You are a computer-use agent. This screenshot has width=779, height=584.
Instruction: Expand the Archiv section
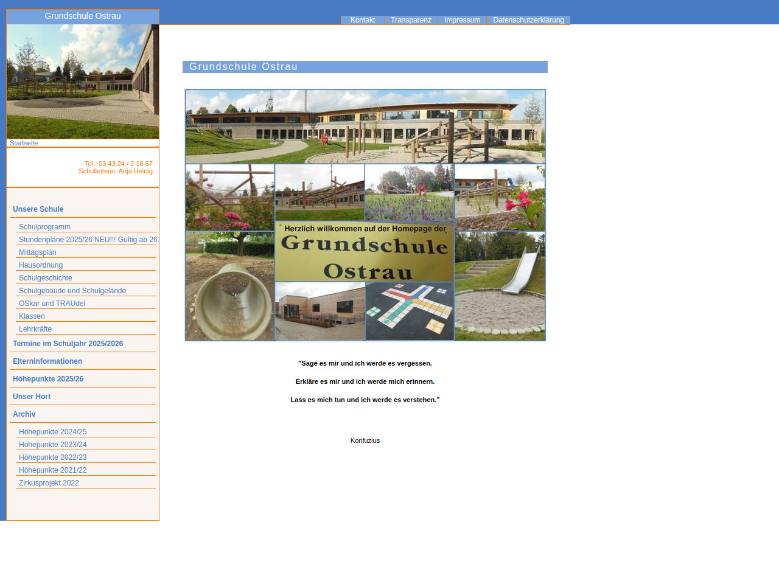point(24,414)
